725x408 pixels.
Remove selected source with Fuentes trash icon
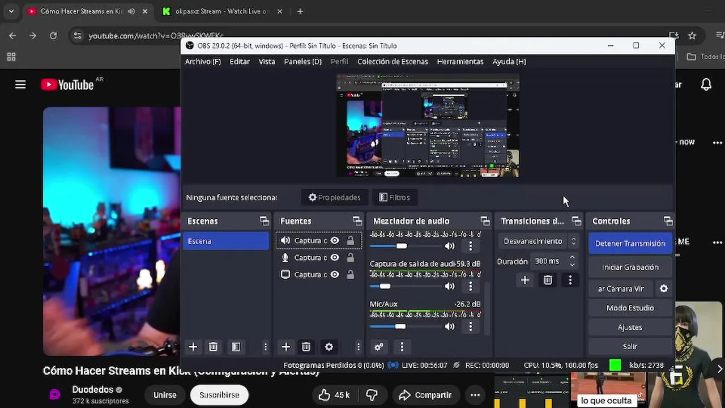306,347
